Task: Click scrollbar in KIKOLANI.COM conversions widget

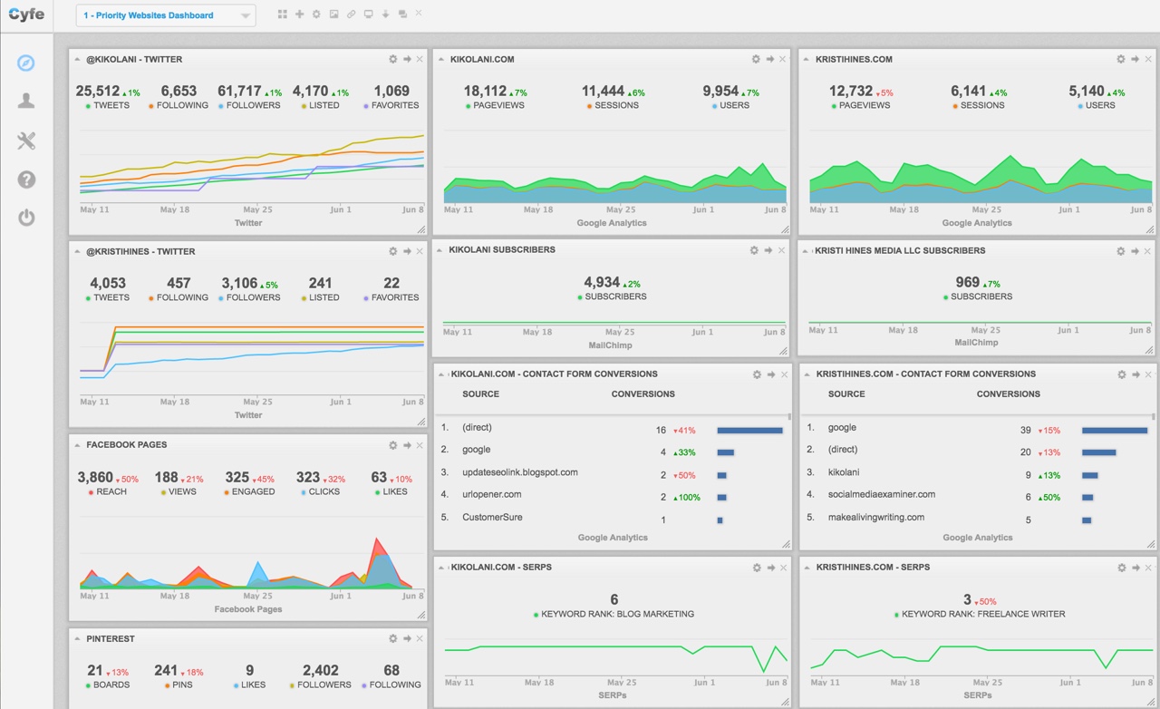Action: 789,418
